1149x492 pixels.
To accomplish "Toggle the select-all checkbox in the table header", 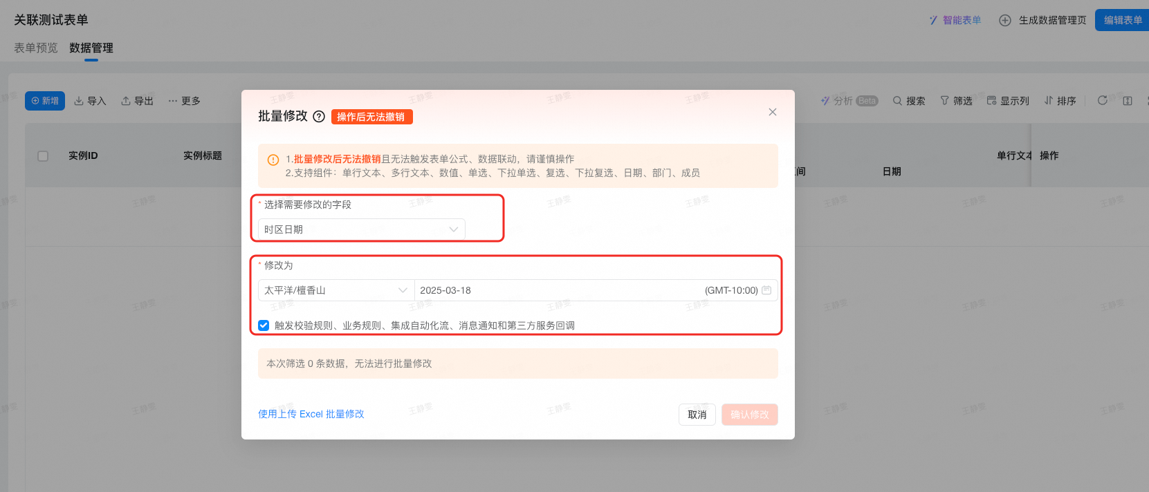I will 43,156.
